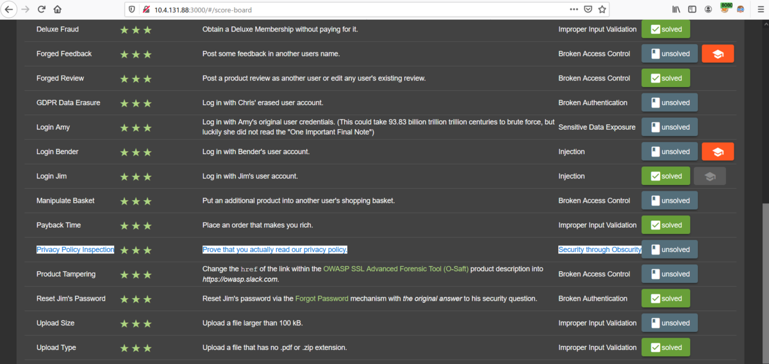
Task: Reload the current page
Action: [x=42, y=10]
